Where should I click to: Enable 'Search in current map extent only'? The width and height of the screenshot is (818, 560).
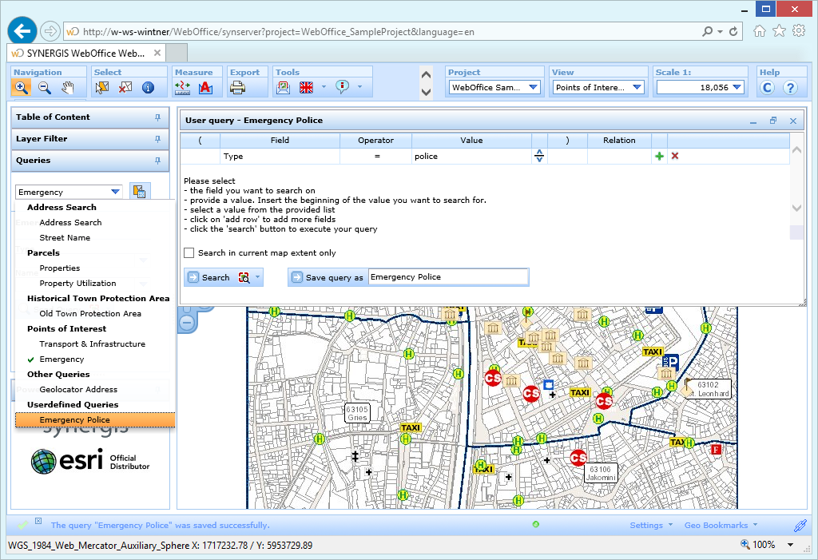189,253
